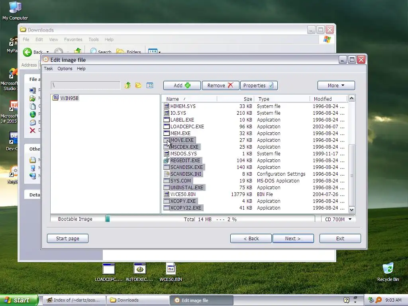Click the file list scrollbar thumb
The width and height of the screenshot is (408, 306).
pos(351,175)
